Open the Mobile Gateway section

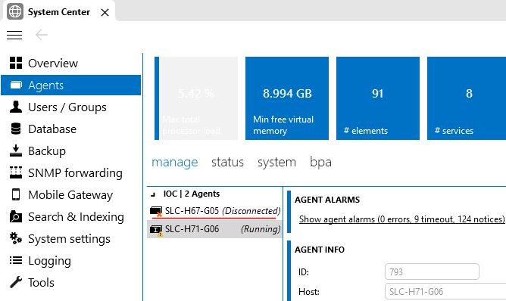coord(71,194)
